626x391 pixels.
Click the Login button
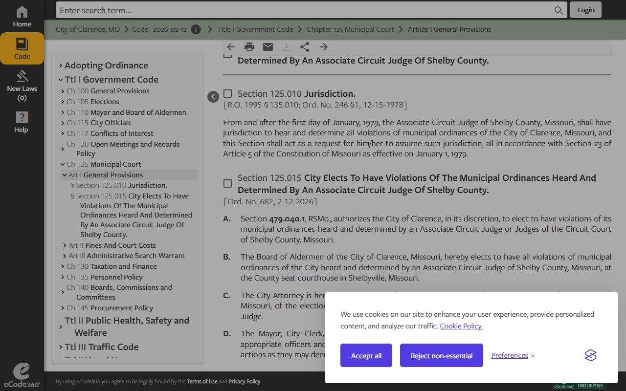coord(585,10)
